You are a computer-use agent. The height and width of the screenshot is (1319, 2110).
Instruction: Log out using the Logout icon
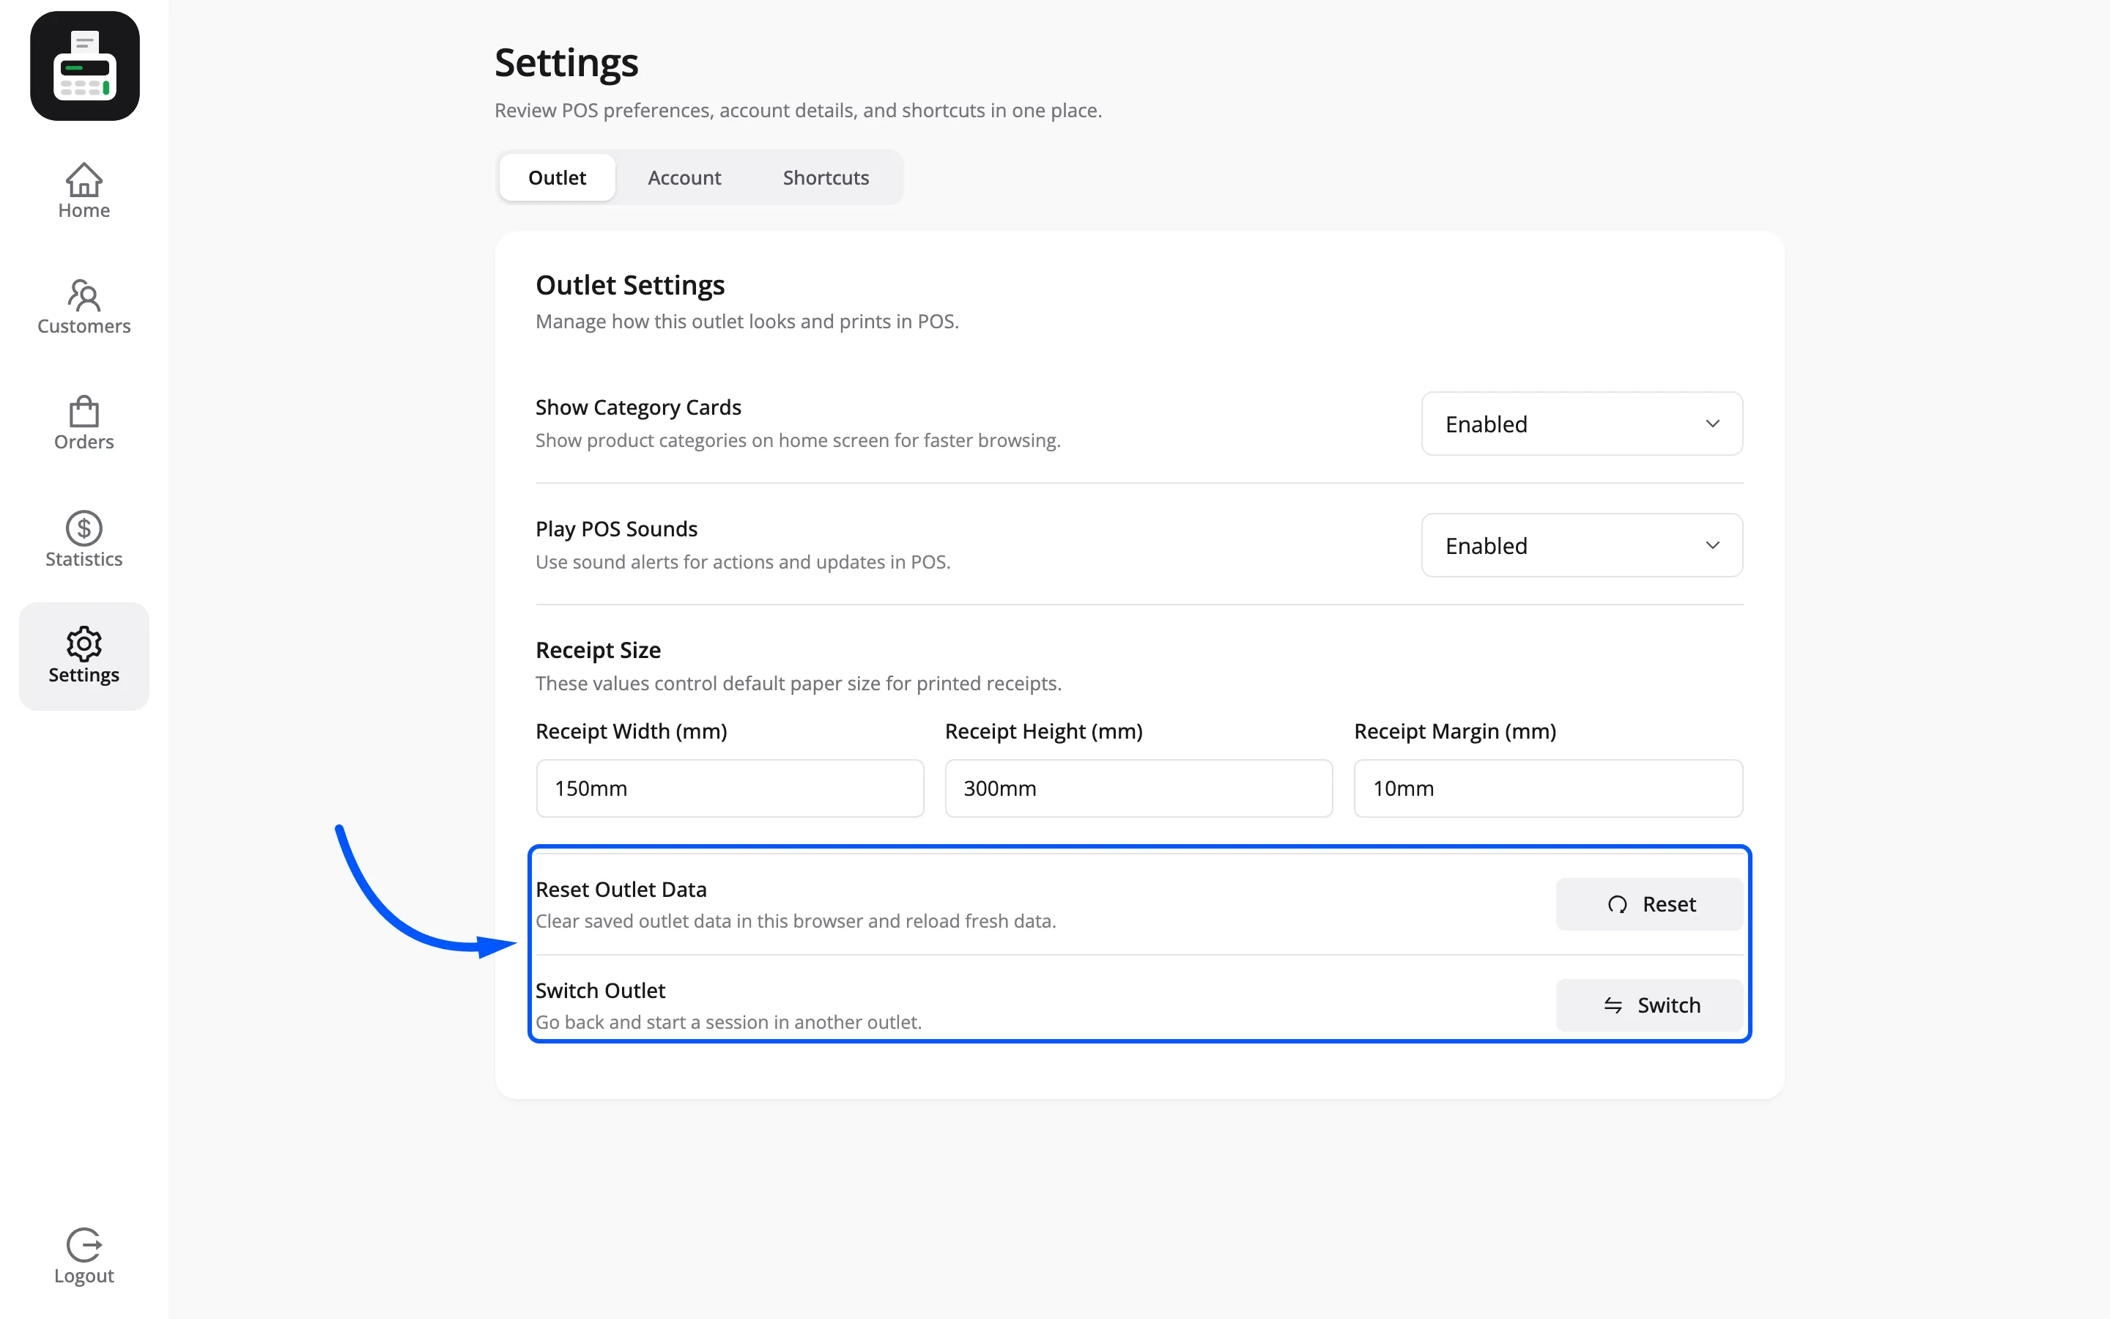(84, 1256)
